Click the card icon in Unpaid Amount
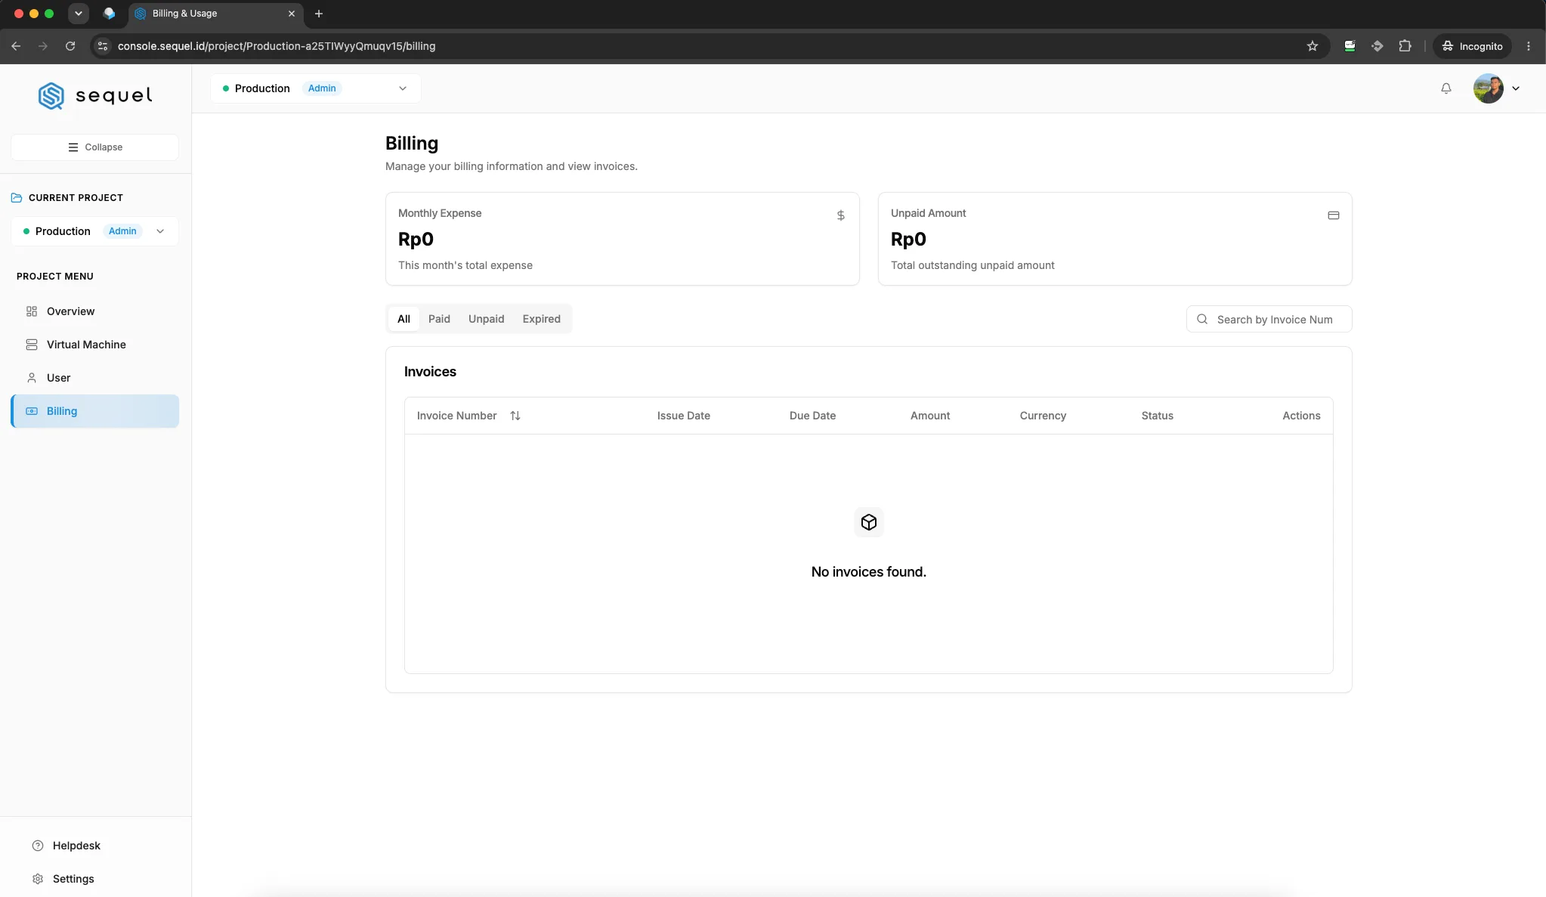This screenshot has height=897, width=1546. (1333, 215)
